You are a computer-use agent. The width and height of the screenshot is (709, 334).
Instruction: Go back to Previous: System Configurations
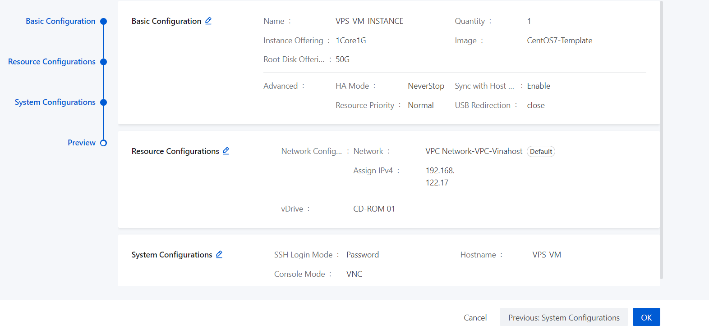click(564, 317)
